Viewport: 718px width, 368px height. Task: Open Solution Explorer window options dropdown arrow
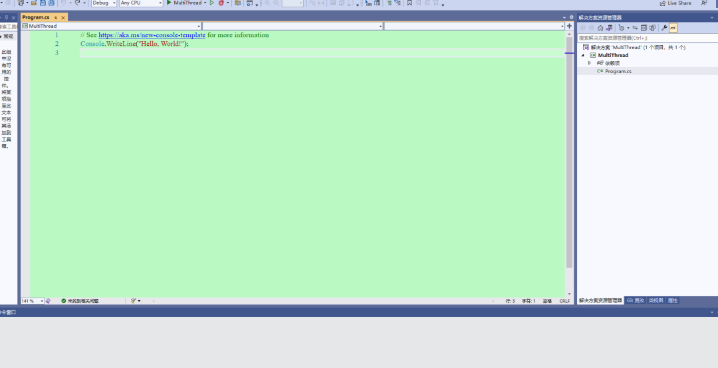click(713, 17)
